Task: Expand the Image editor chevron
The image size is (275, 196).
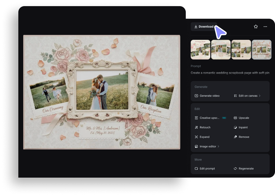Action: pos(219,146)
